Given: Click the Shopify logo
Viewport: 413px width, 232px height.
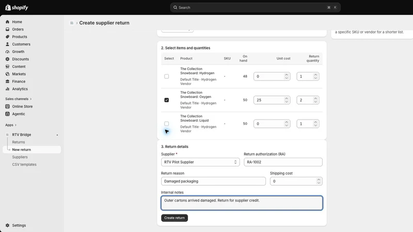Looking at the screenshot, I should pos(17,7).
